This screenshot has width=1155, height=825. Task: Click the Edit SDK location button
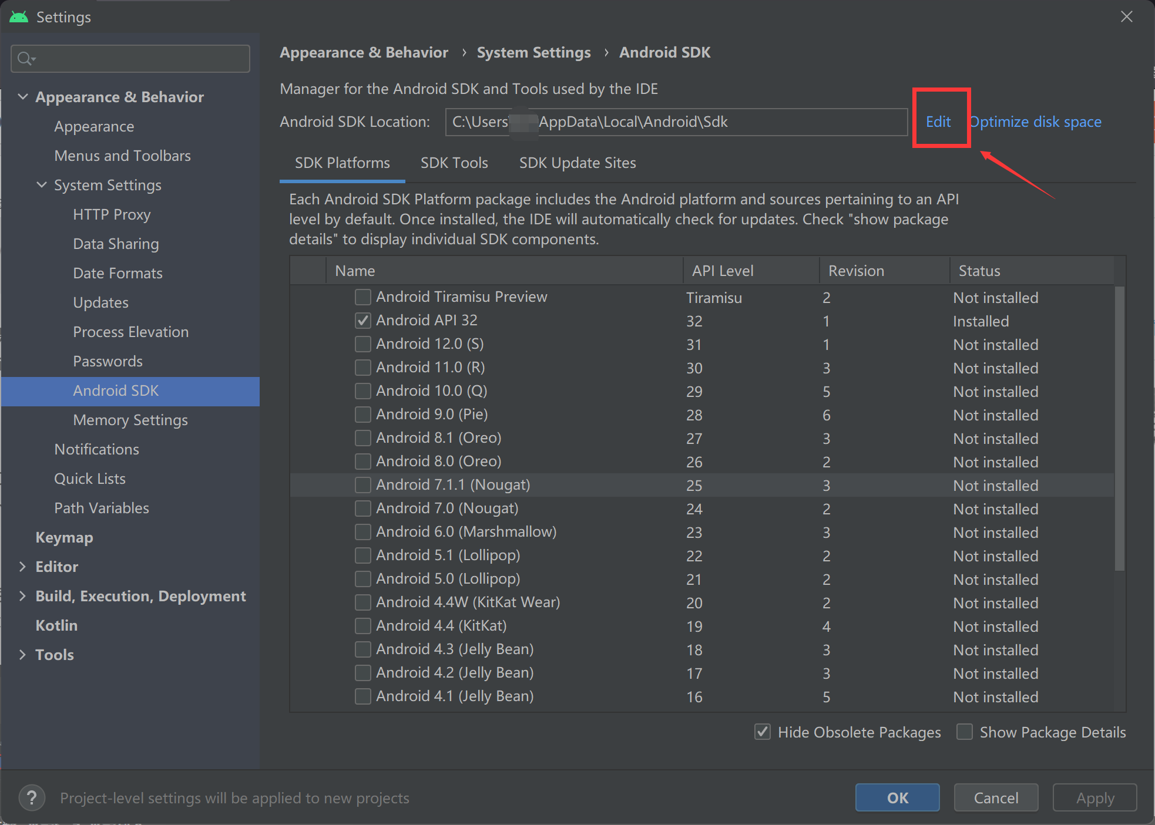coord(938,122)
